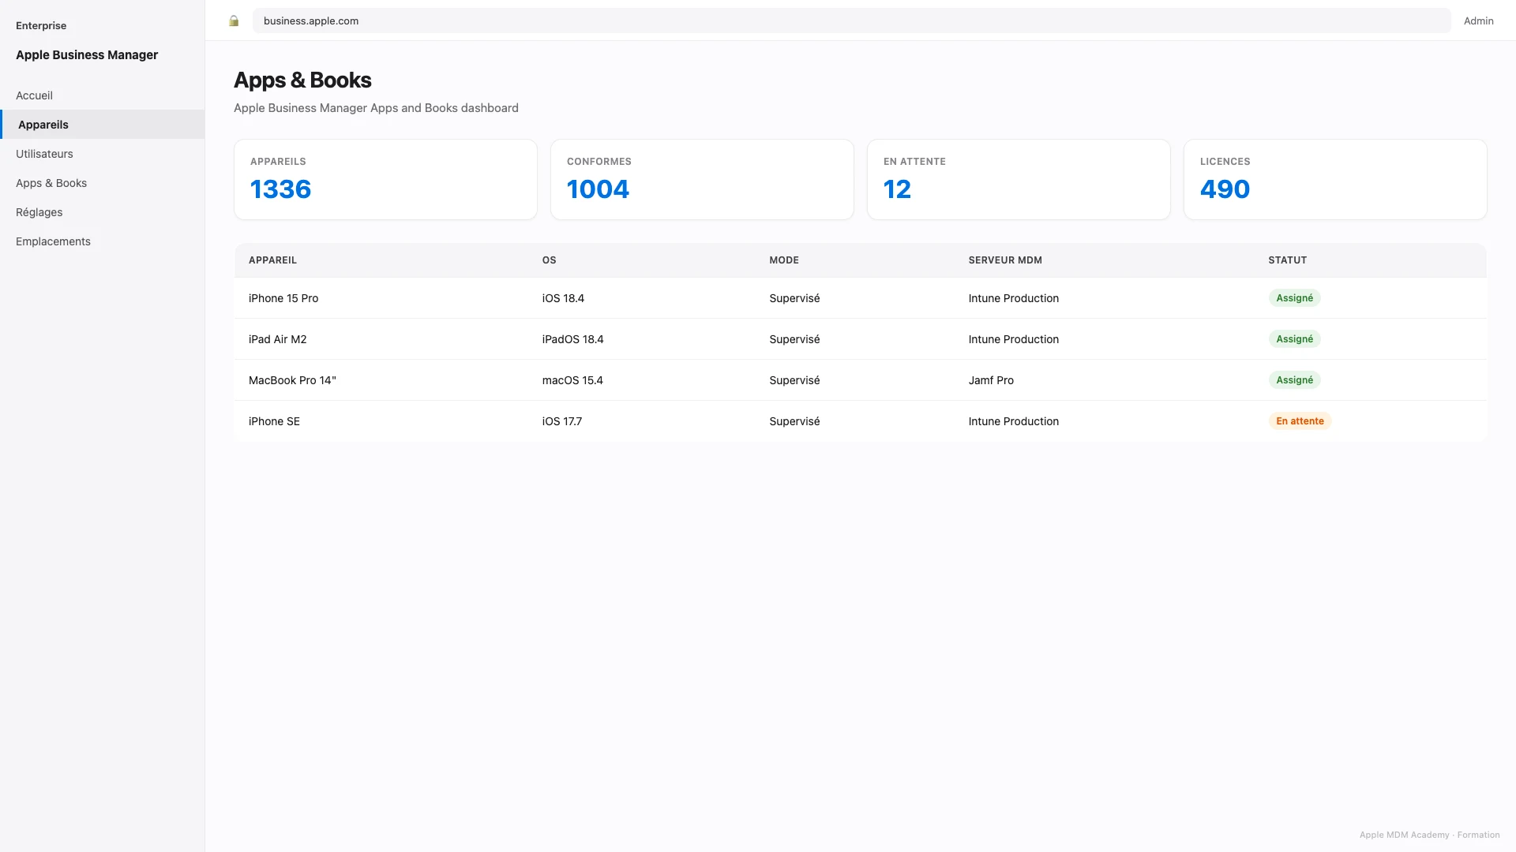Image resolution: width=1516 pixels, height=852 pixels.
Task: Click Supervisé in the iPhone 15 Pro row
Action: (x=794, y=298)
